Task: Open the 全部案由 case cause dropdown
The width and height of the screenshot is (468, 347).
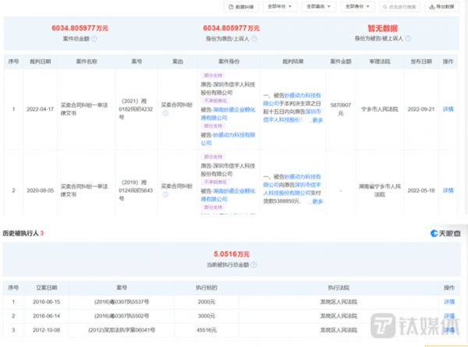Action: coord(316,6)
